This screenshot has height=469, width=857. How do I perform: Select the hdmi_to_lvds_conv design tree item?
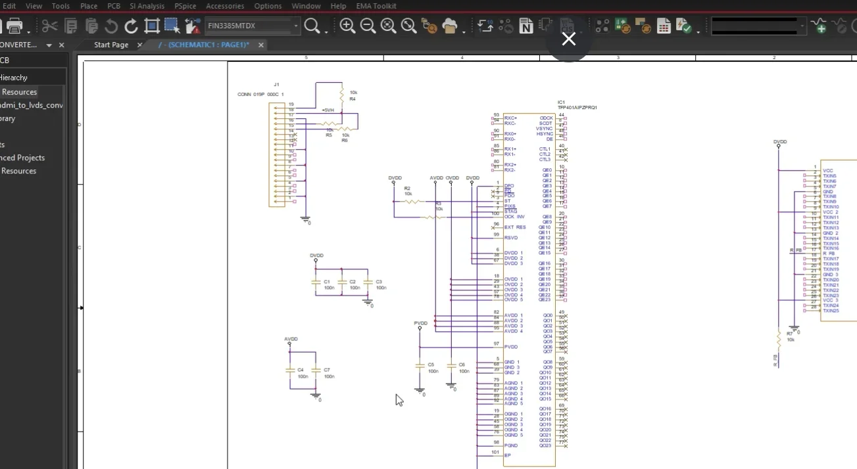pyautogui.click(x=32, y=105)
